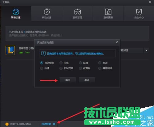This screenshot has width=154, height=127.
Task: Click the 英雄联盟 game name
Action: [x=26, y=48]
